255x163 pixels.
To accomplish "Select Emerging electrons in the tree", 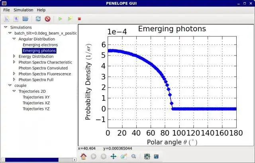I will pyautogui.click(x=40, y=45).
